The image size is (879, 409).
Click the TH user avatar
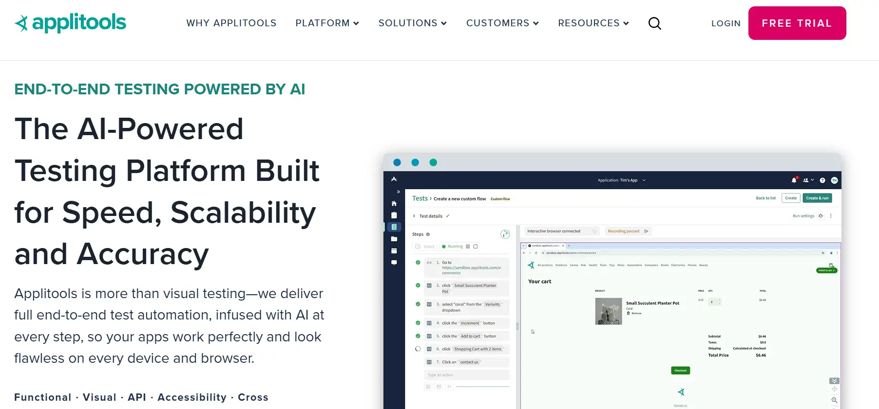pyautogui.click(x=834, y=180)
